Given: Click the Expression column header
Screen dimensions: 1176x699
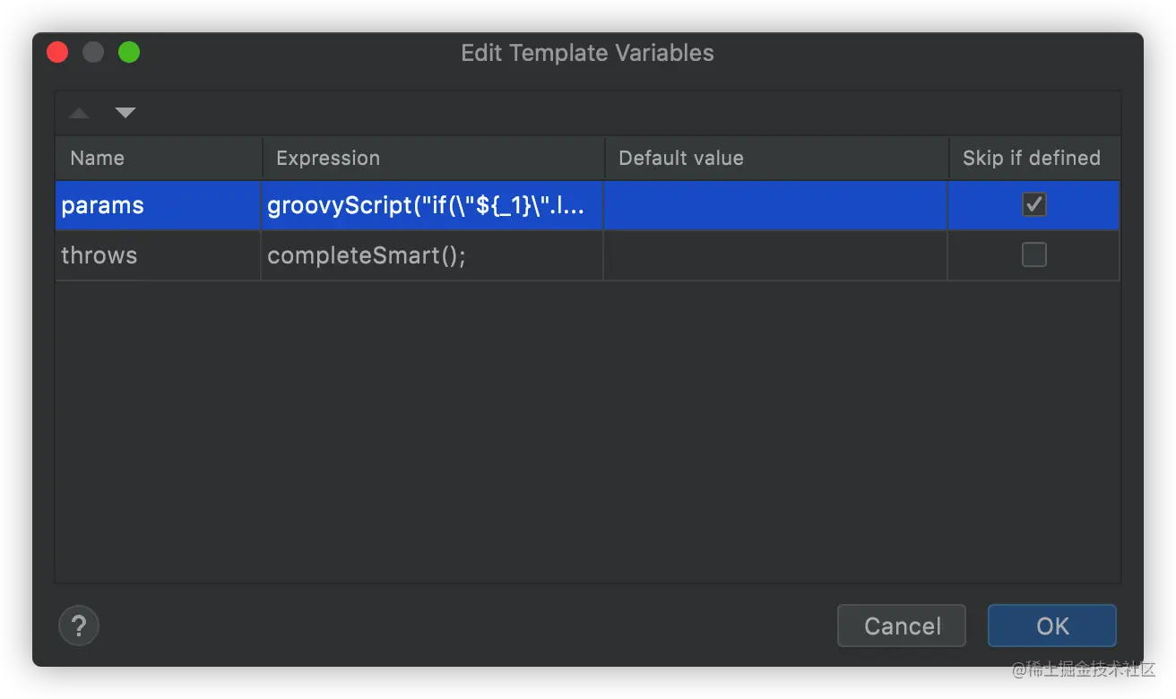Looking at the screenshot, I should pos(434,158).
